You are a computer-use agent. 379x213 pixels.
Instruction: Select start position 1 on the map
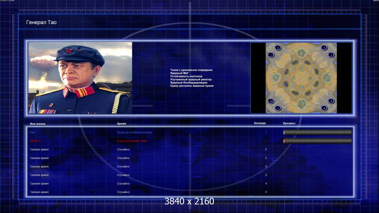pyautogui.click(x=271, y=55)
